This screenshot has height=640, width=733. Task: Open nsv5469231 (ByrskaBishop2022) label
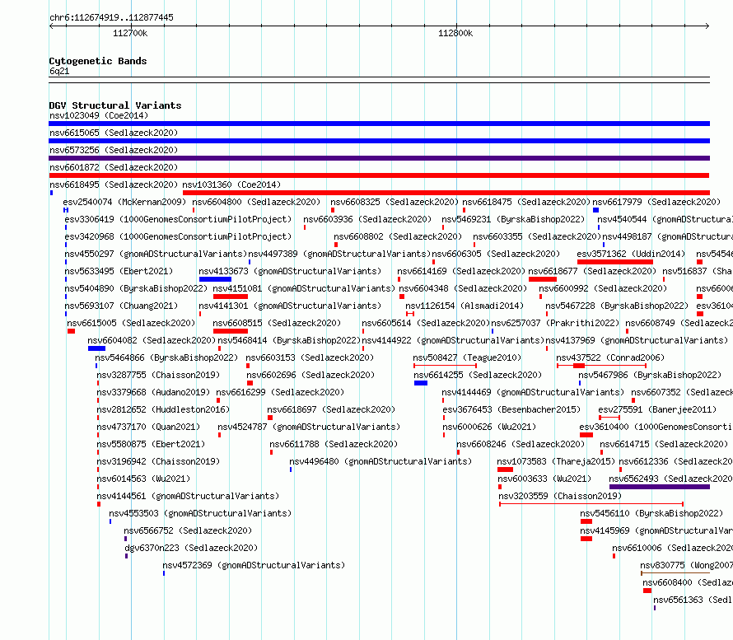(x=513, y=219)
